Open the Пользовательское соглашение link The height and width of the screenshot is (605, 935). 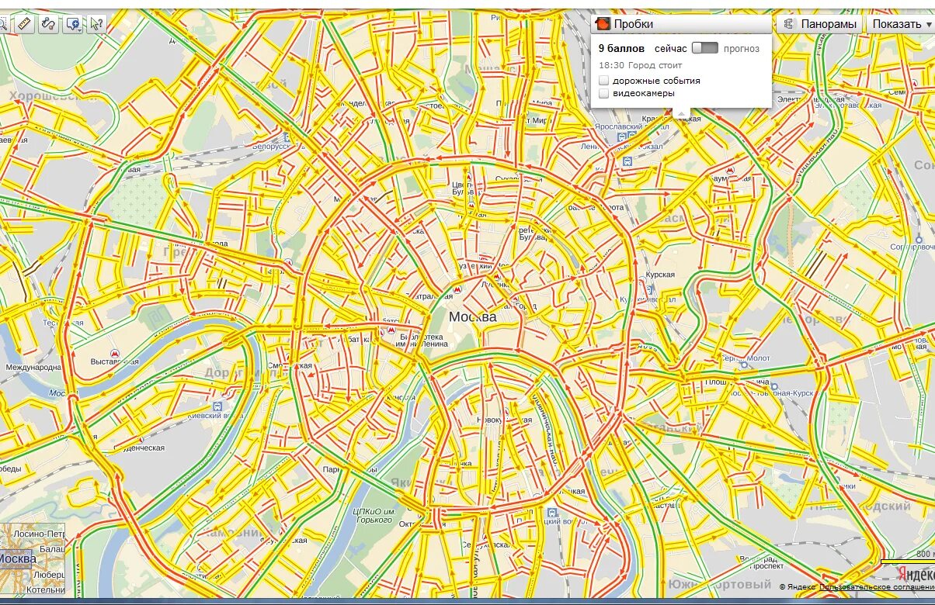point(876,587)
